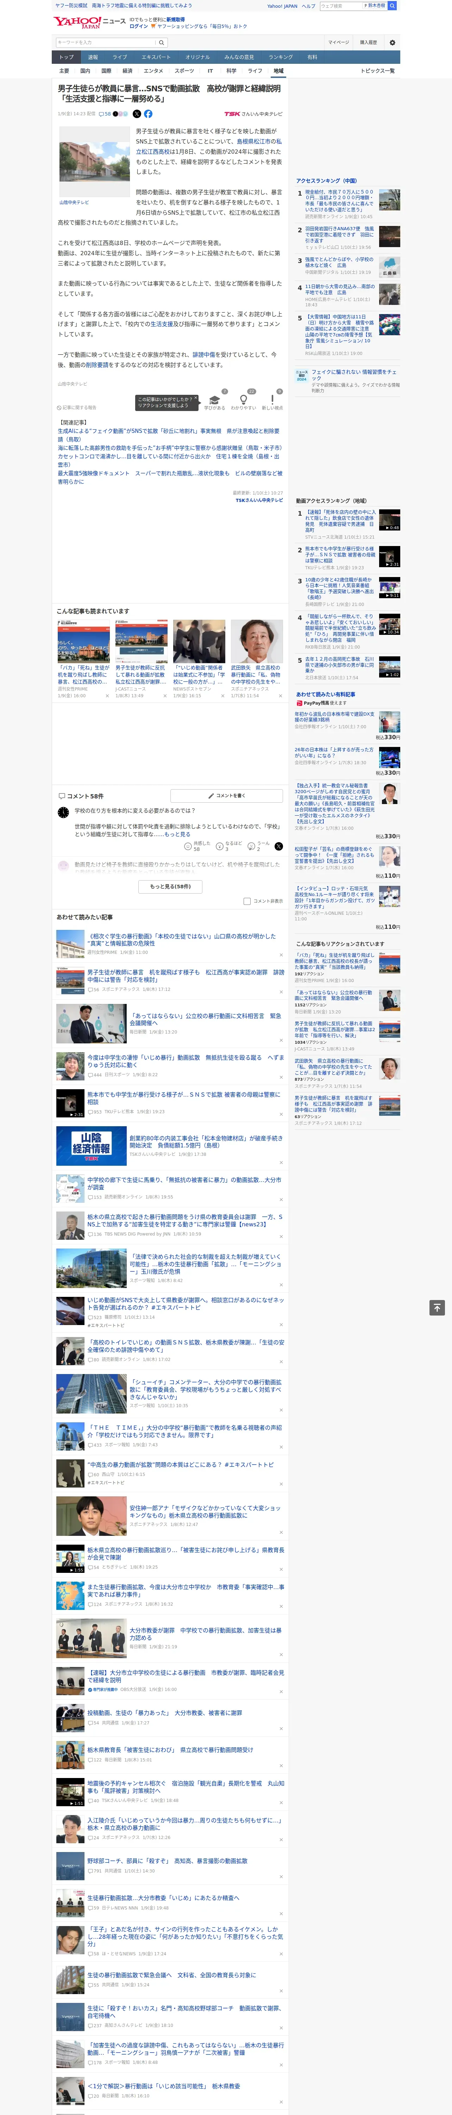Open エンタメ category tab
Screen dimensions: 452x2115
coord(153,70)
